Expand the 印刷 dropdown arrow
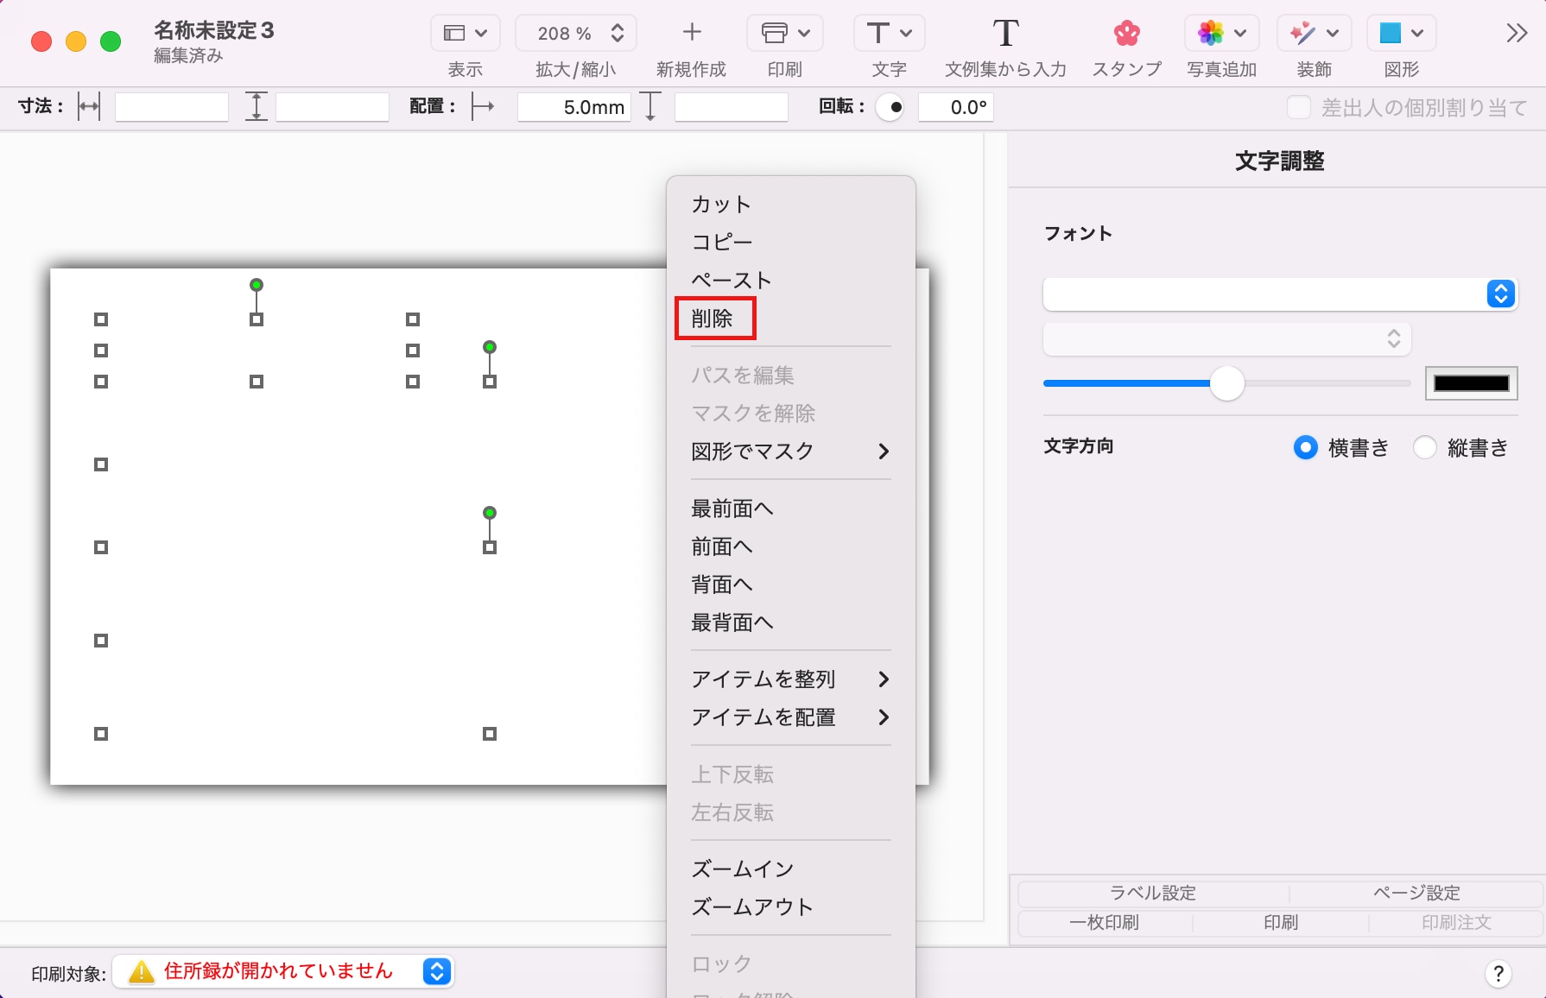The image size is (1546, 998). [x=804, y=33]
